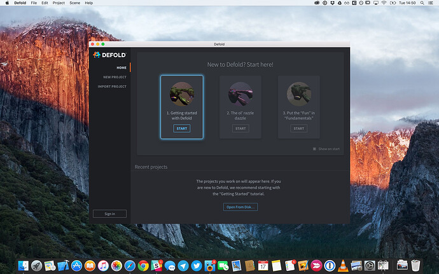Open the Apple menu
This screenshot has height=274, width=439.
(6, 3)
